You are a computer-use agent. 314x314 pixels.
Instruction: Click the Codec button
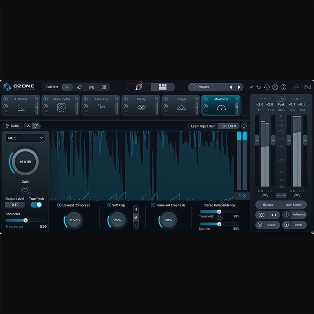[x=271, y=225]
